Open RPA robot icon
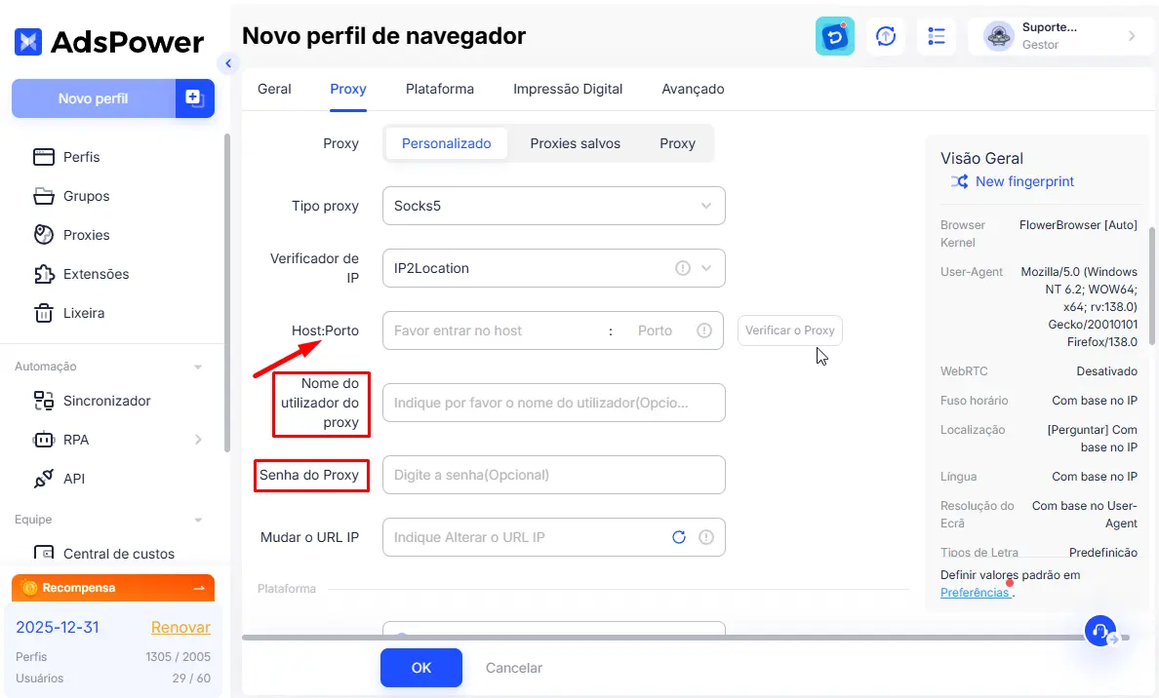1159x698 pixels. click(44, 441)
